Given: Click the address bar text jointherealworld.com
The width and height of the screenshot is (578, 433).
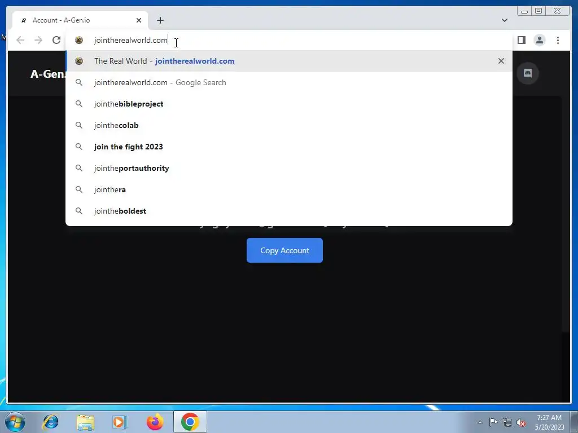Looking at the screenshot, I should point(130,40).
